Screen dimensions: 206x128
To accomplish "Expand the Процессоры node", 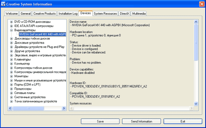I will [11, 89].
